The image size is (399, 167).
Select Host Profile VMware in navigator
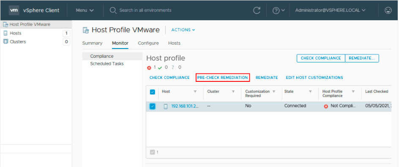[30, 24]
